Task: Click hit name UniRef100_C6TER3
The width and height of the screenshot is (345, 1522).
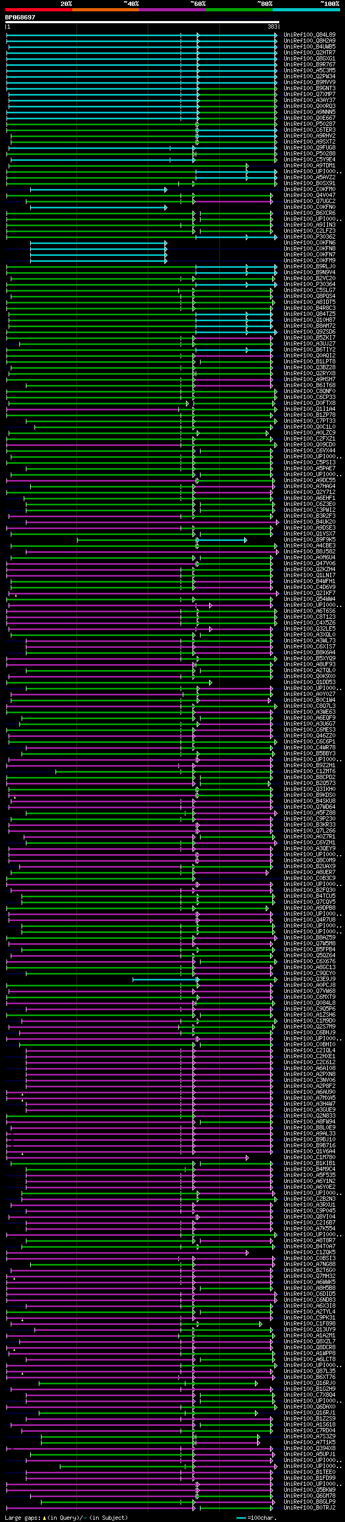Action: tap(309, 130)
